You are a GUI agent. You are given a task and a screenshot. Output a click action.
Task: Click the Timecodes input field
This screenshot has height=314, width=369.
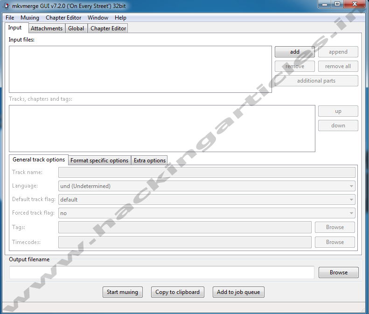(x=185, y=242)
